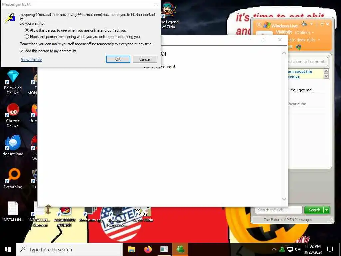Click Cancel in the Messenger BETA dialog
This screenshot has height=256, width=341.
coord(145,59)
